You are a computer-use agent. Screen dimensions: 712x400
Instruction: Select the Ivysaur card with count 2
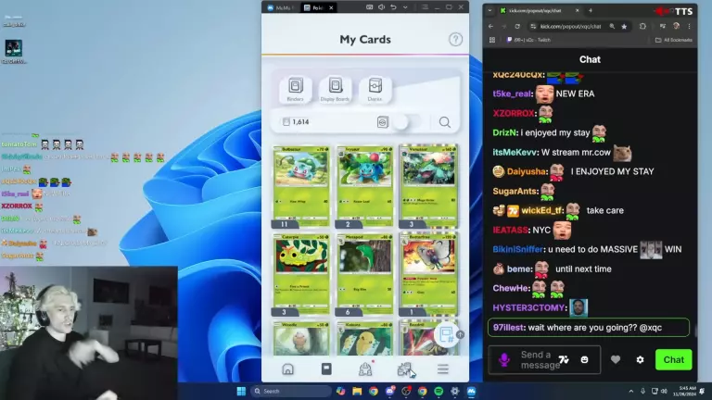365,186
